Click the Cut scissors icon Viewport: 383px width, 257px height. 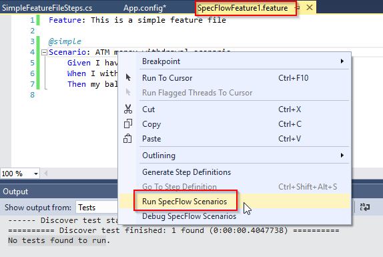[x=128, y=109]
